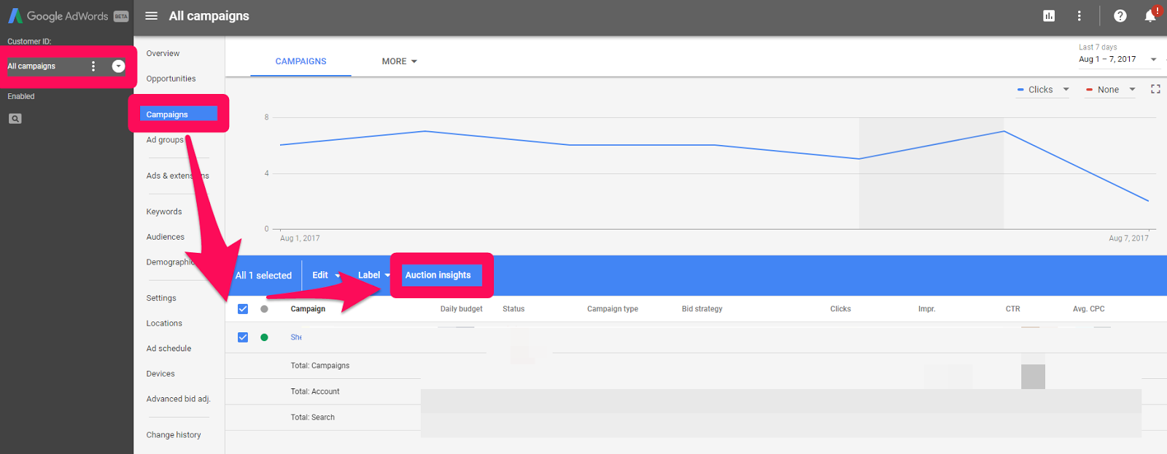Expand the MORE tab dropdown
This screenshot has width=1167, height=454.
(x=400, y=61)
